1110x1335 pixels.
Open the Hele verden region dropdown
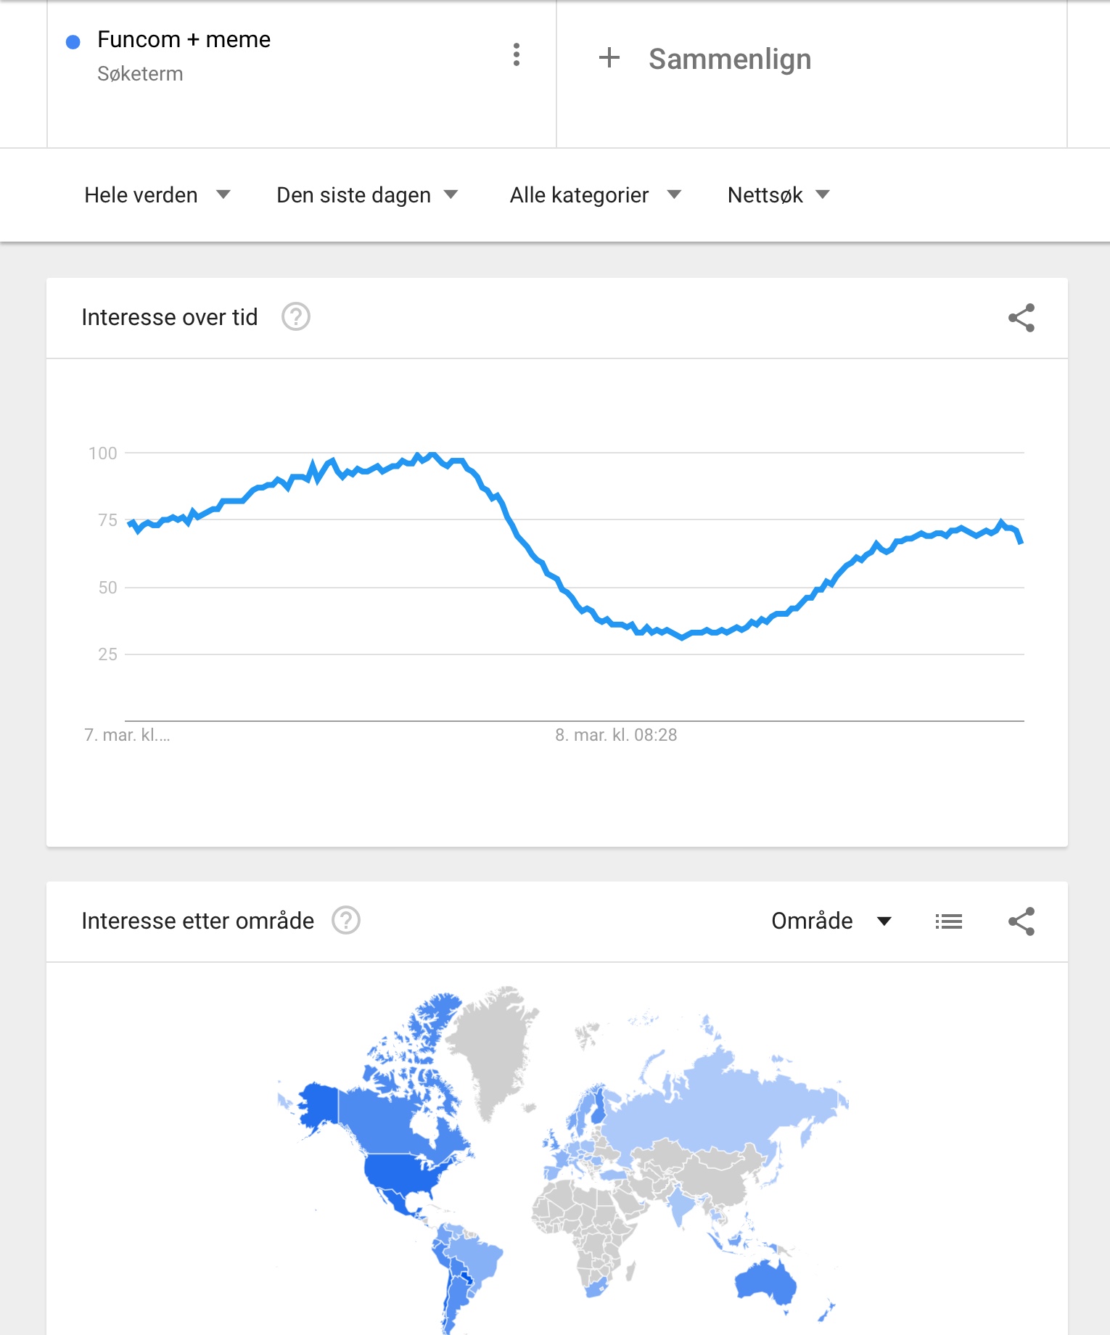tap(157, 195)
